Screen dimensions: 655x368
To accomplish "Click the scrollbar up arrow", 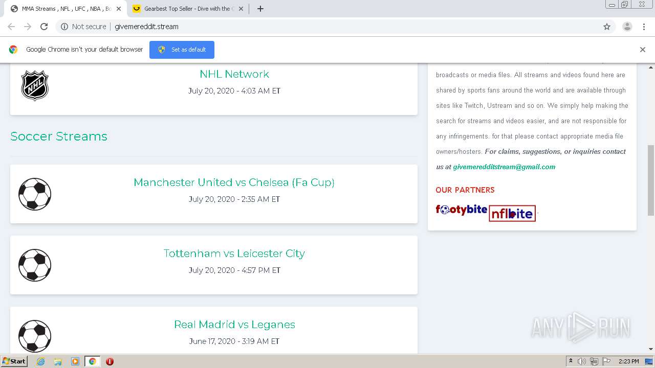I will pos(651,67).
